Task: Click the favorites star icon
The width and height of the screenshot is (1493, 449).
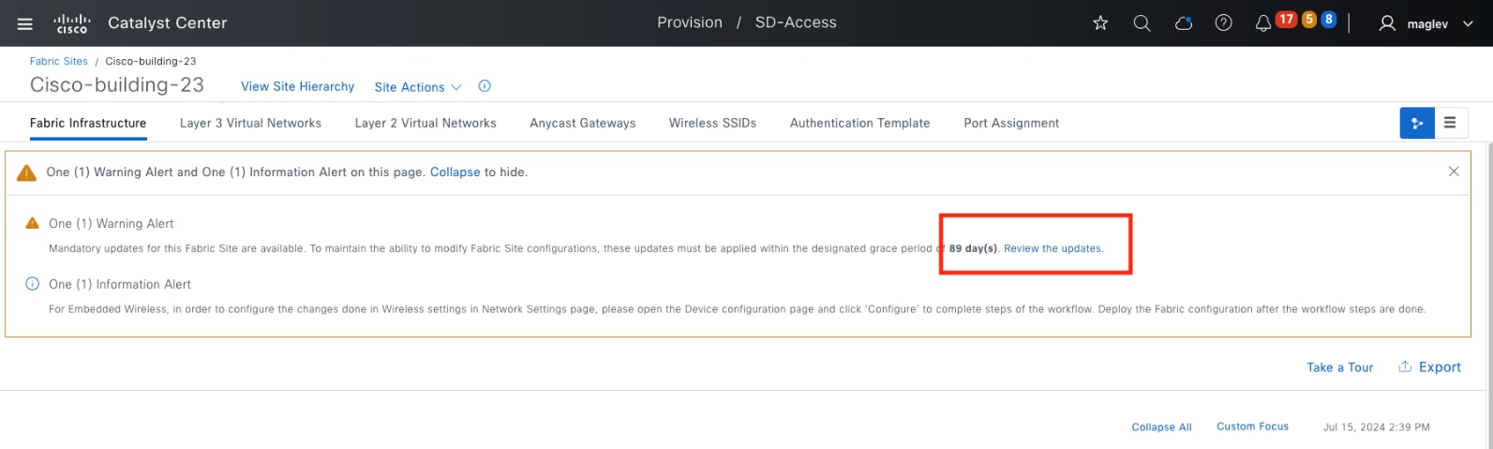Action: 1100,23
